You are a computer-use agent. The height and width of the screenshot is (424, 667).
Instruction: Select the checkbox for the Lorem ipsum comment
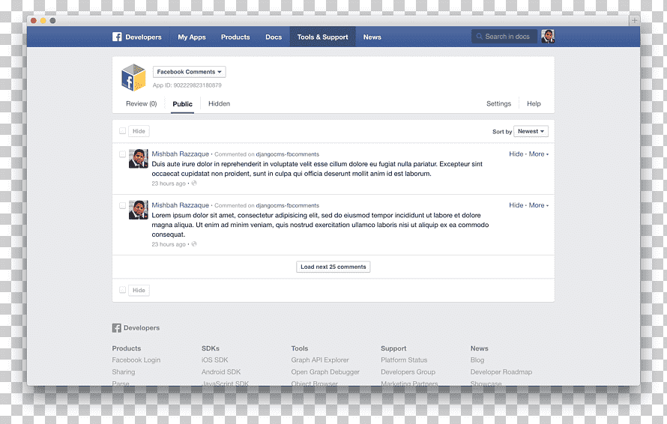pos(122,205)
